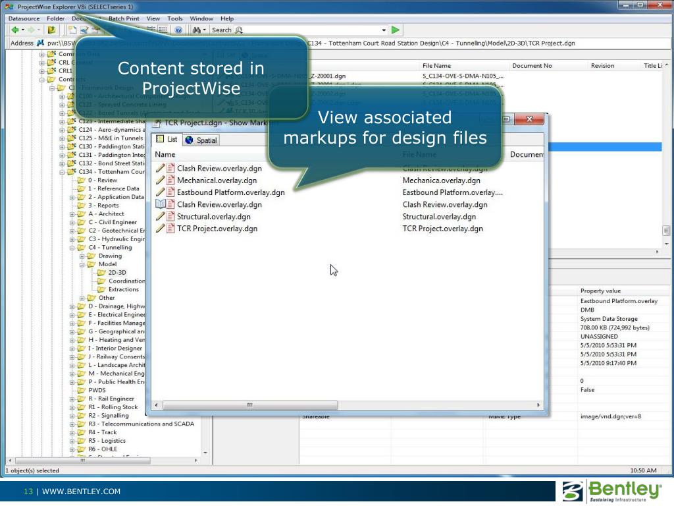The width and height of the screenshot is (674, 506).
Task: Click the folder icon for 2D-3D
Action: pos(101,272)
